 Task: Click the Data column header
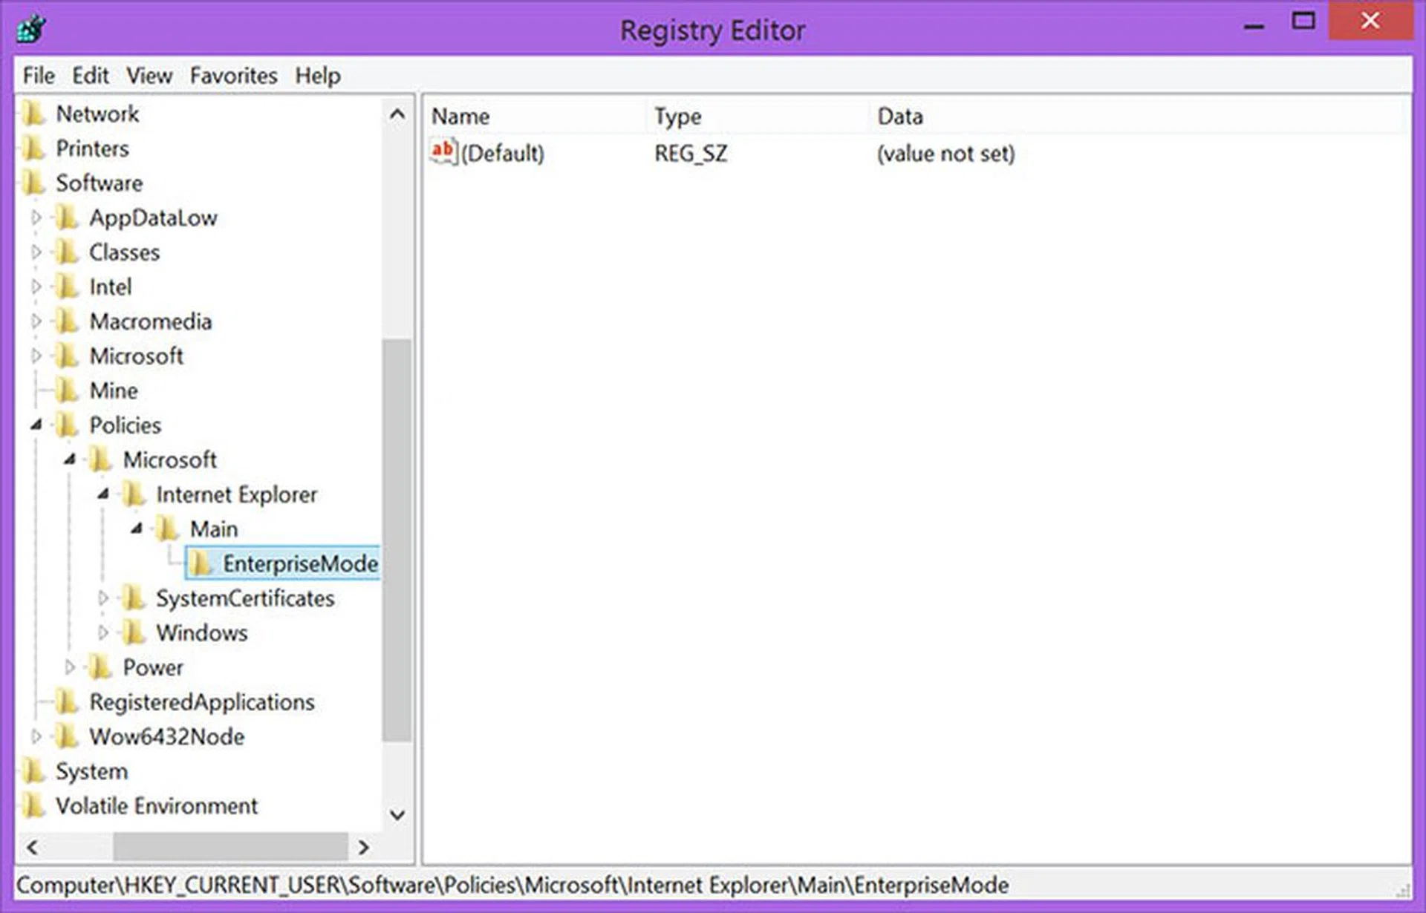[x=900, y=117]
